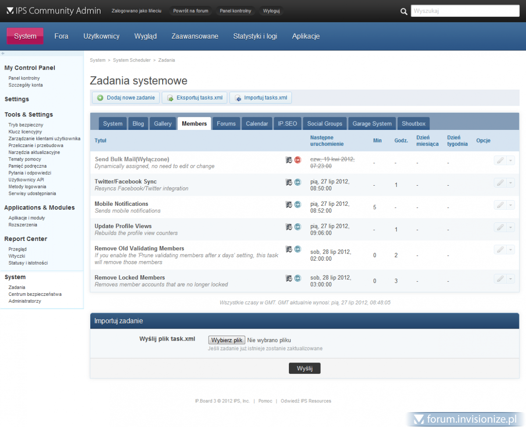Image resolution: width=526 pixels, height=427 pixels.
Task: Switch to the Gallery tab
Action: 163,124
